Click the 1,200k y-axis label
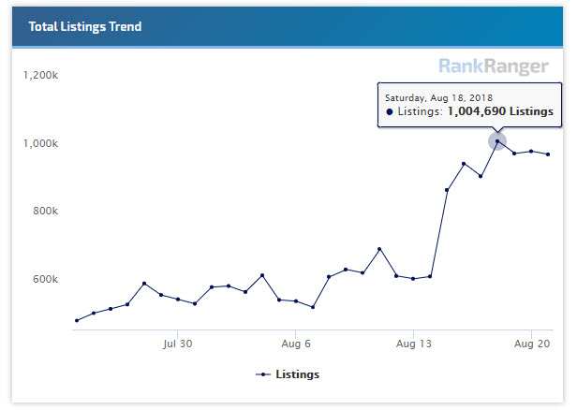 (40, 76)
